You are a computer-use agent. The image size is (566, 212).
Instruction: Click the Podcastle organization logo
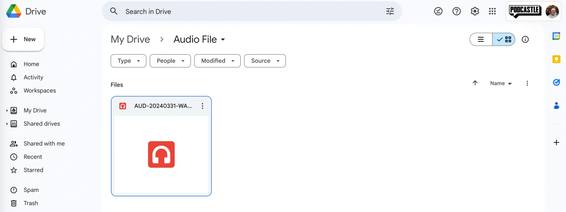pyautogui.click(x=525, y=11)
